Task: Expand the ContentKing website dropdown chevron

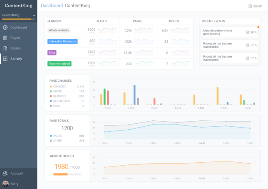Action: 34,15
